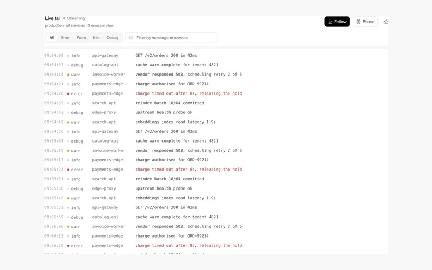The height and width of the screenshot is (270, 432).
Task: Click 'charge authorised for ORD-99214' at 09:04:21
Action: pos(172,84)
